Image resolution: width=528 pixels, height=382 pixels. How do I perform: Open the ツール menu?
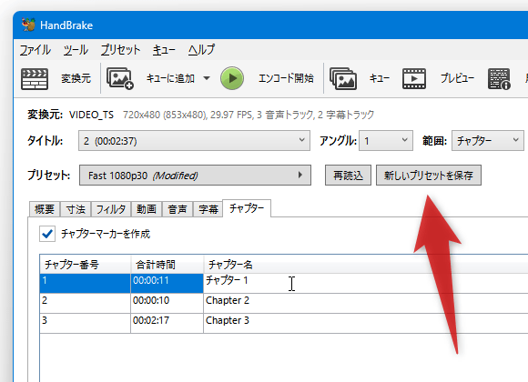pyautogui.click(x=76, y=50)
